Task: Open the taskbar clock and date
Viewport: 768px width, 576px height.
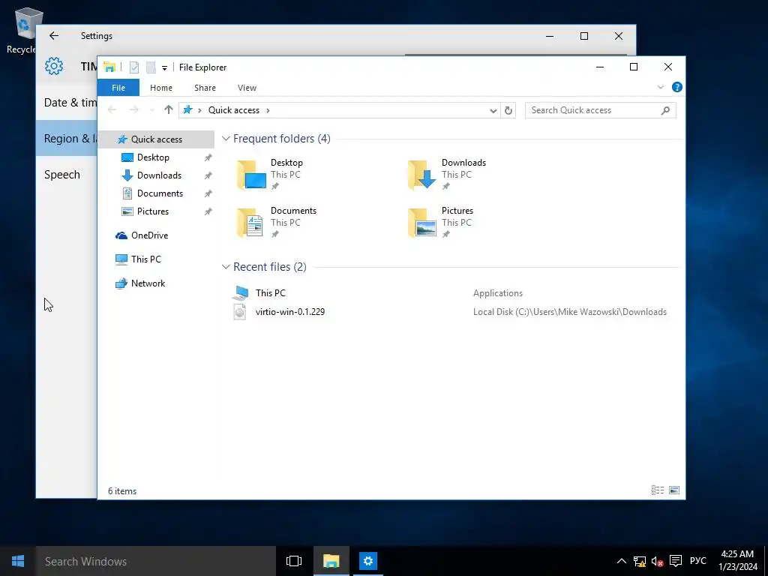Action: coord(738,561)
